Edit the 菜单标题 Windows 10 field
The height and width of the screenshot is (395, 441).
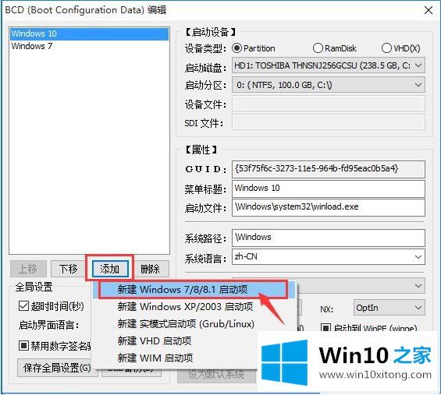point(329,189)
